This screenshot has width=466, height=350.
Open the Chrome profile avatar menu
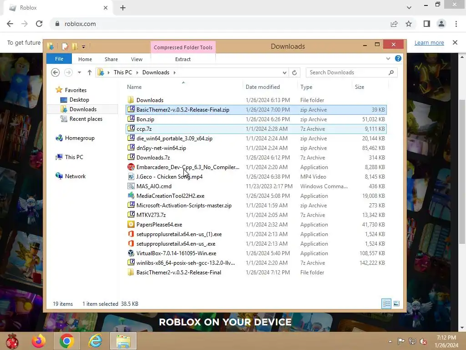[x=441, y=24]
